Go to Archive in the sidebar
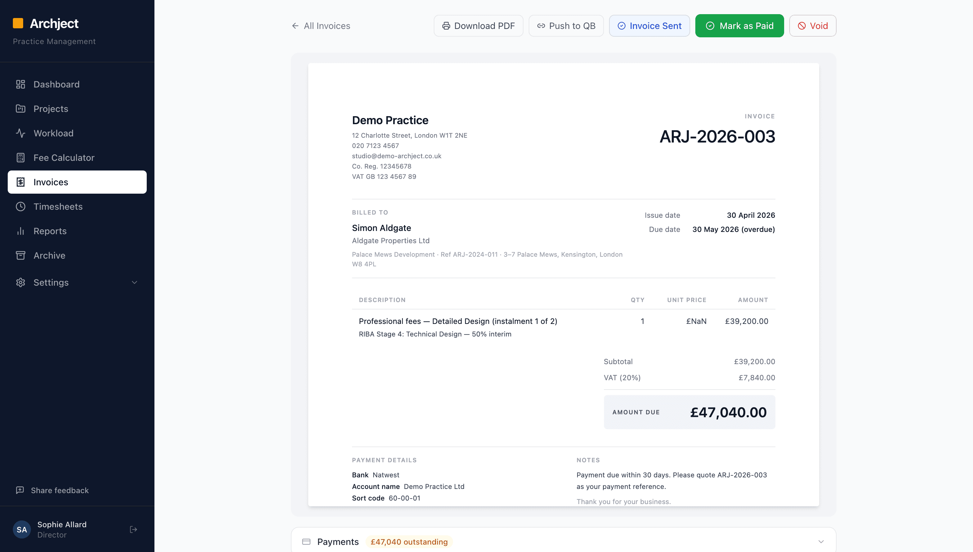 click(x=77, y=255)
